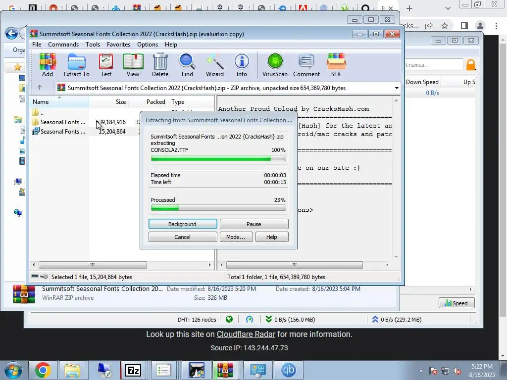Start VirusScan on the archive
The width and height of the screenshot is (507, 380).
(275, 65)
